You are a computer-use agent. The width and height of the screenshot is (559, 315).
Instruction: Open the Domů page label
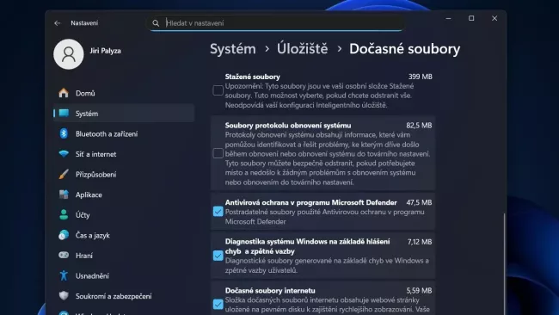(85, 94)
